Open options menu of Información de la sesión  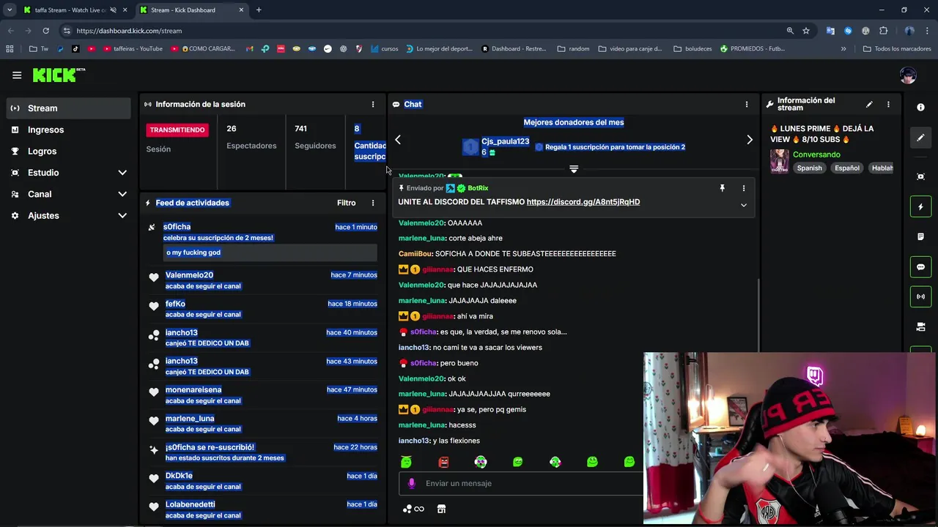pos(372,105)
